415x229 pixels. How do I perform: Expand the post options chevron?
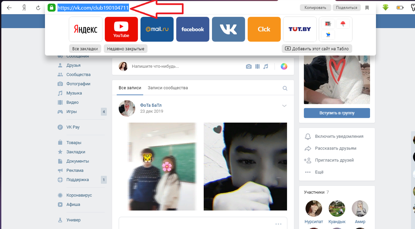(284, 106)
